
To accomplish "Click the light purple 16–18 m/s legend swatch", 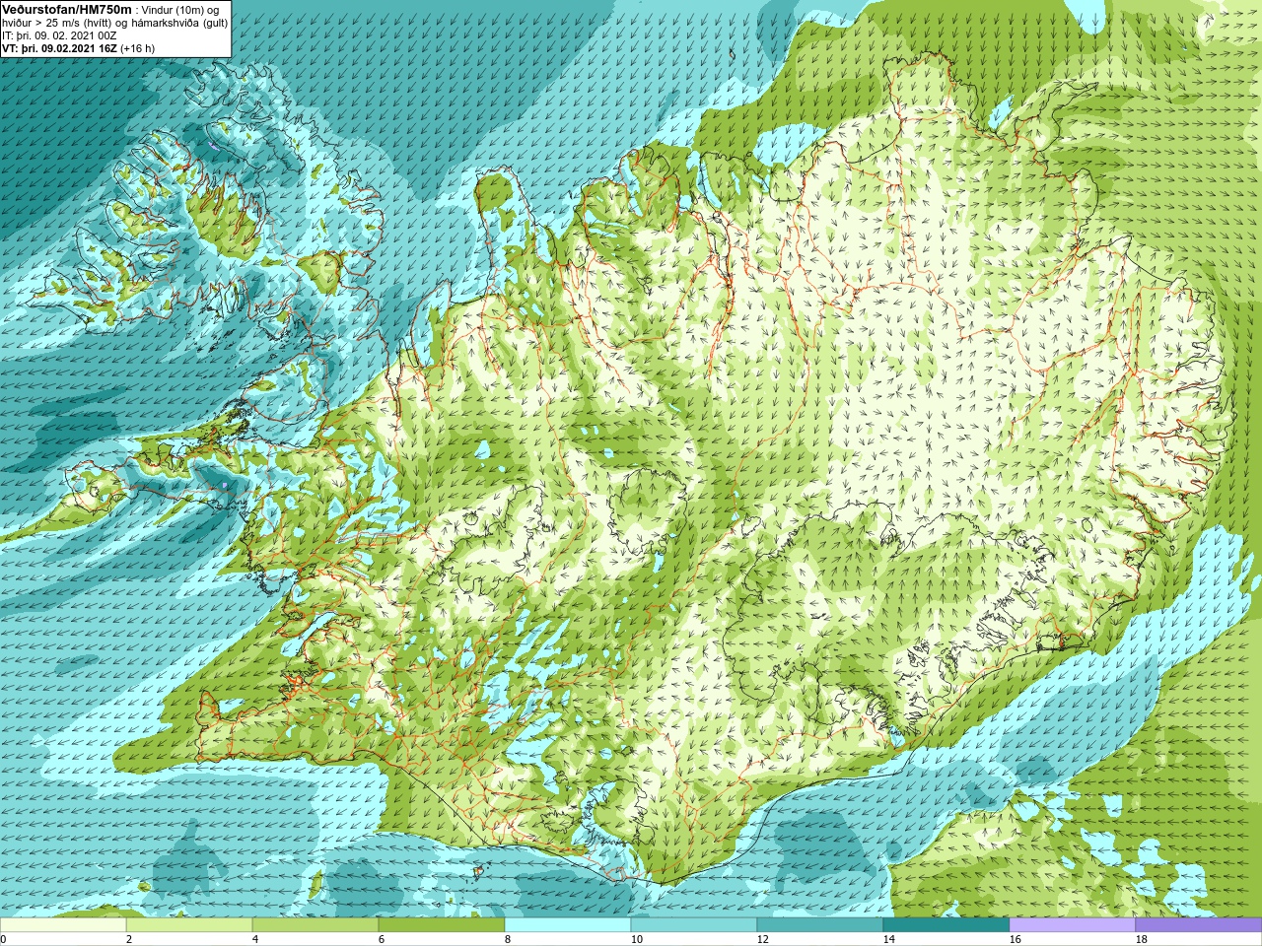I will pyautogui.click(x=1073, y=924).
